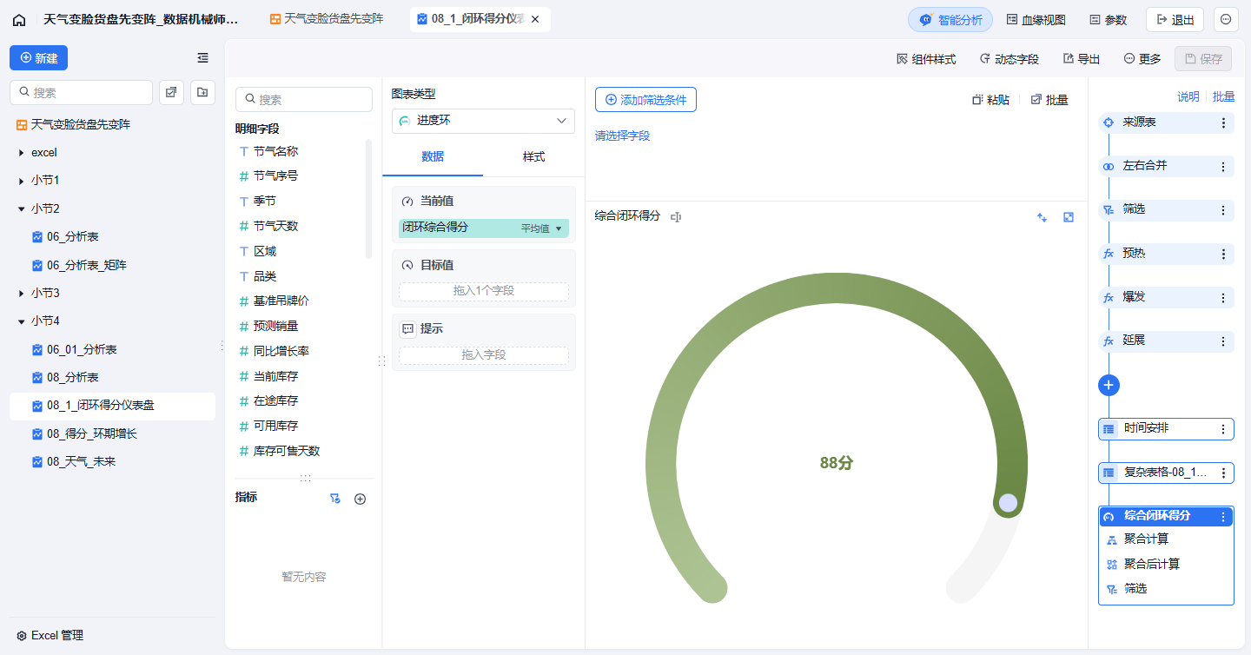Image resolution: width=1251 pixels, height=655 pixels.
Task: Open the 更多 toolbar menu
Action: 1142,59
